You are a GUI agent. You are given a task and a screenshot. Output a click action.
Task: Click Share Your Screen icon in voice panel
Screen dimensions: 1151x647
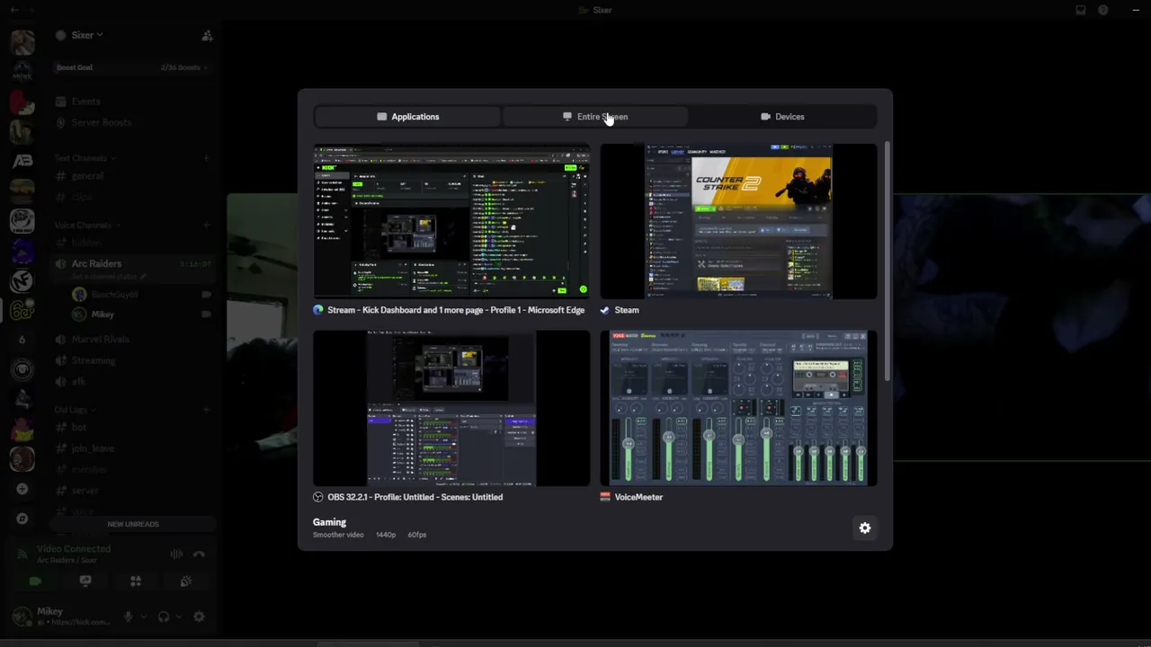click(85, 581)
